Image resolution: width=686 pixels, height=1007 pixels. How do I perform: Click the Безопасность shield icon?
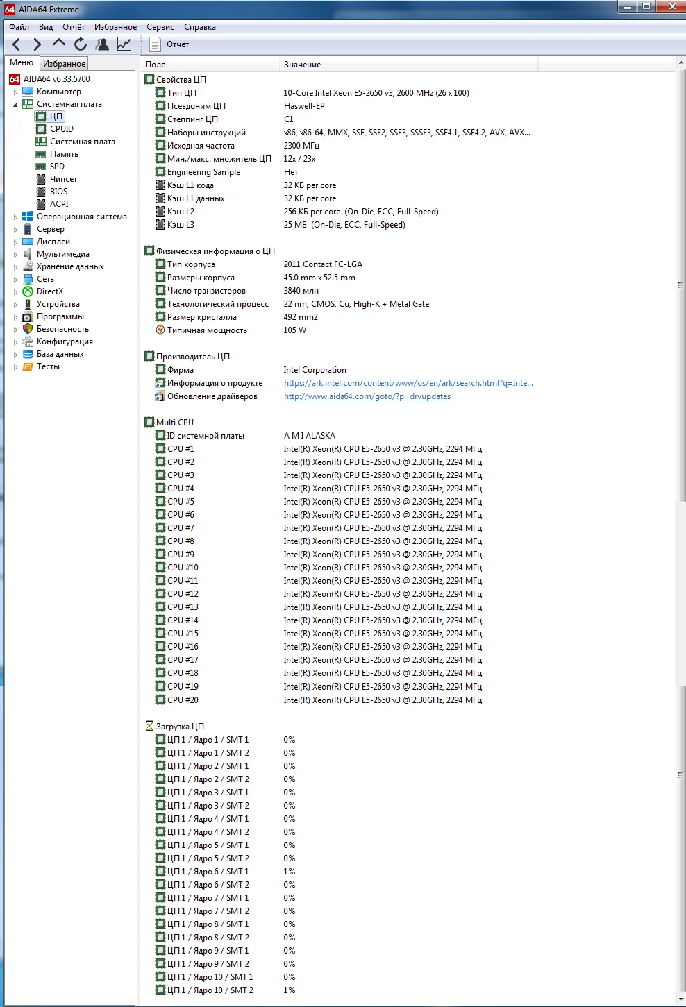(x=28, y=329)
